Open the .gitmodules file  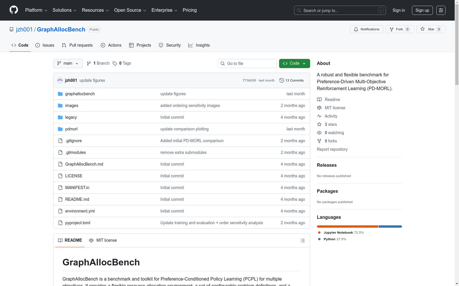[75, 152]
